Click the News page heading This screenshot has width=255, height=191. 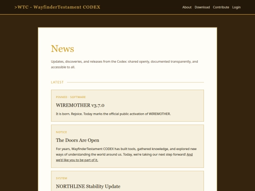click(x=62, y=49)
